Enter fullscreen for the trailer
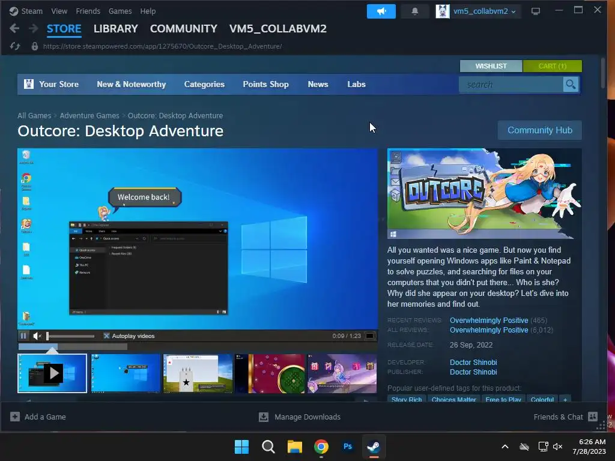Viewport: 615px width, 461px height. click(x=369, y=336)
